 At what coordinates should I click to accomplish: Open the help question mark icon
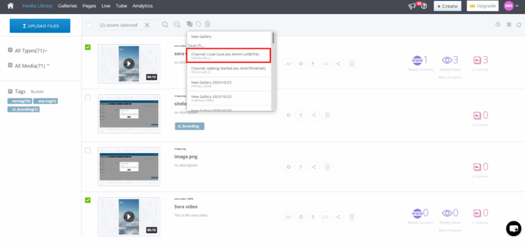(425, 6)
